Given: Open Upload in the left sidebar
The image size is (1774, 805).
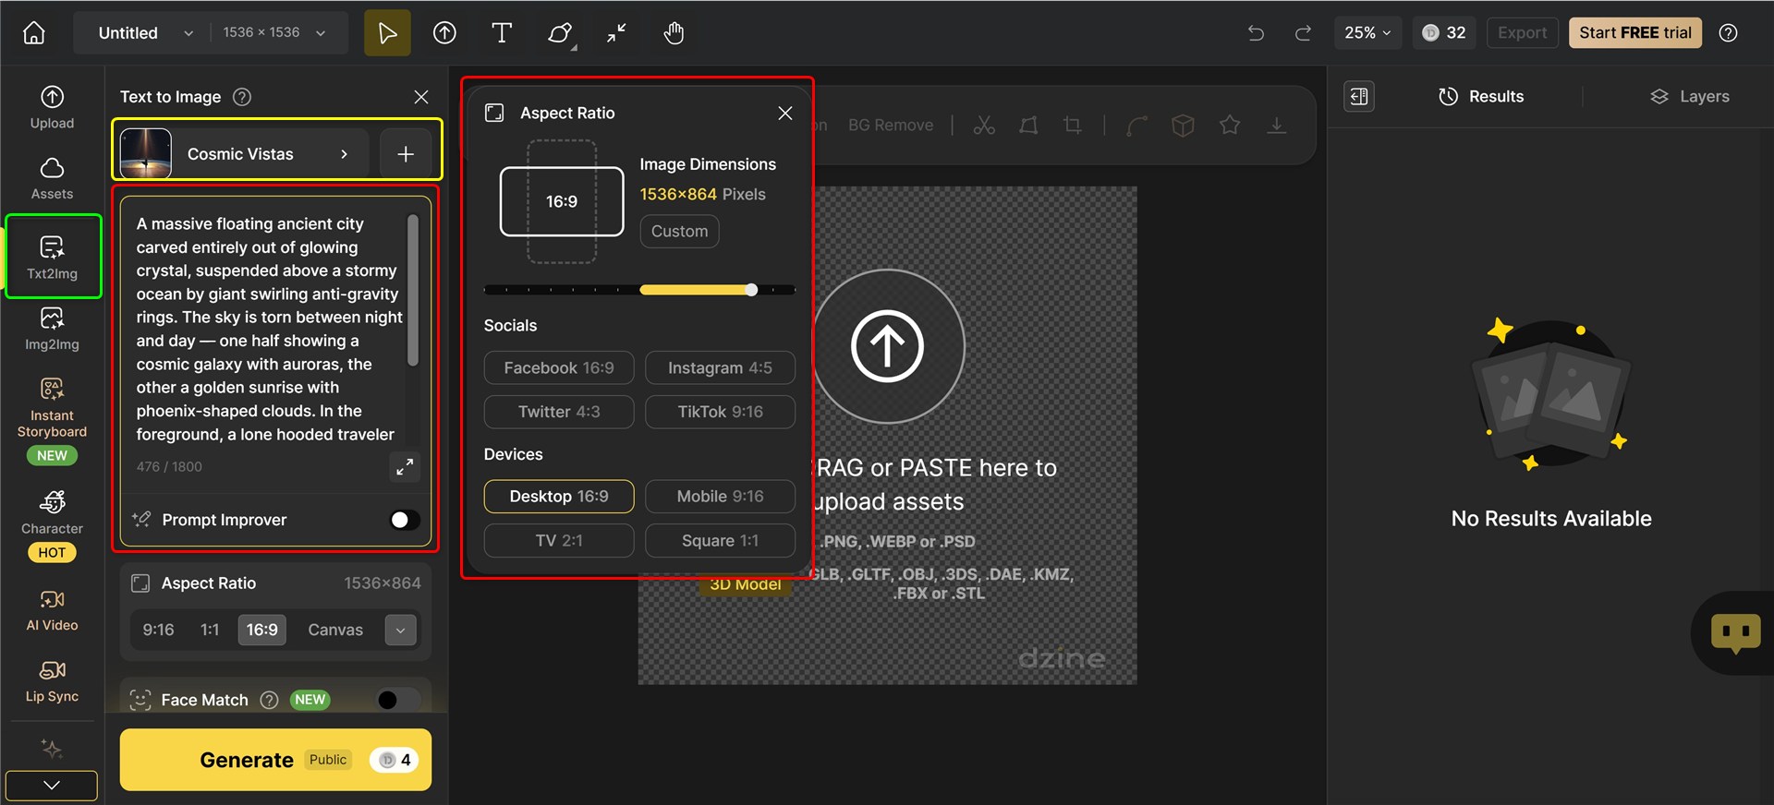Looking at the screenshot, I should [52, 107].
